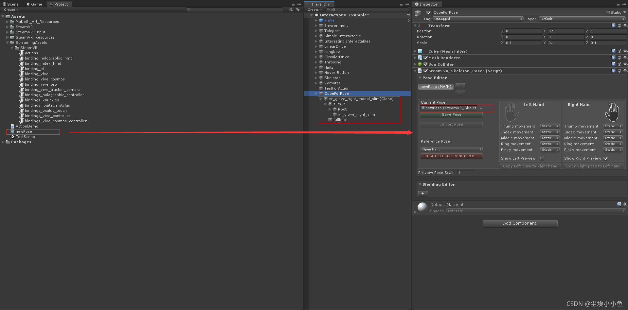Open the Layer dropdown (Default)
Screen dimensions: 628x310
pos(582,19)
